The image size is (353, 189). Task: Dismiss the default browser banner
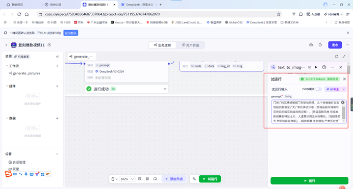(348, 33)
